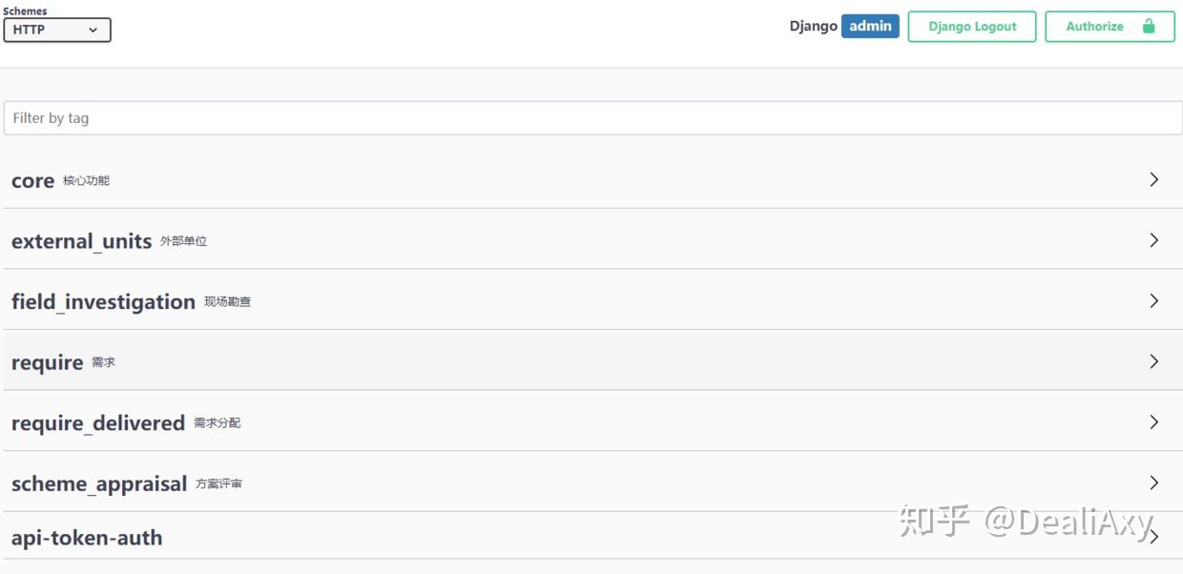Expand the require_delivered chevron

point(1154,422)
